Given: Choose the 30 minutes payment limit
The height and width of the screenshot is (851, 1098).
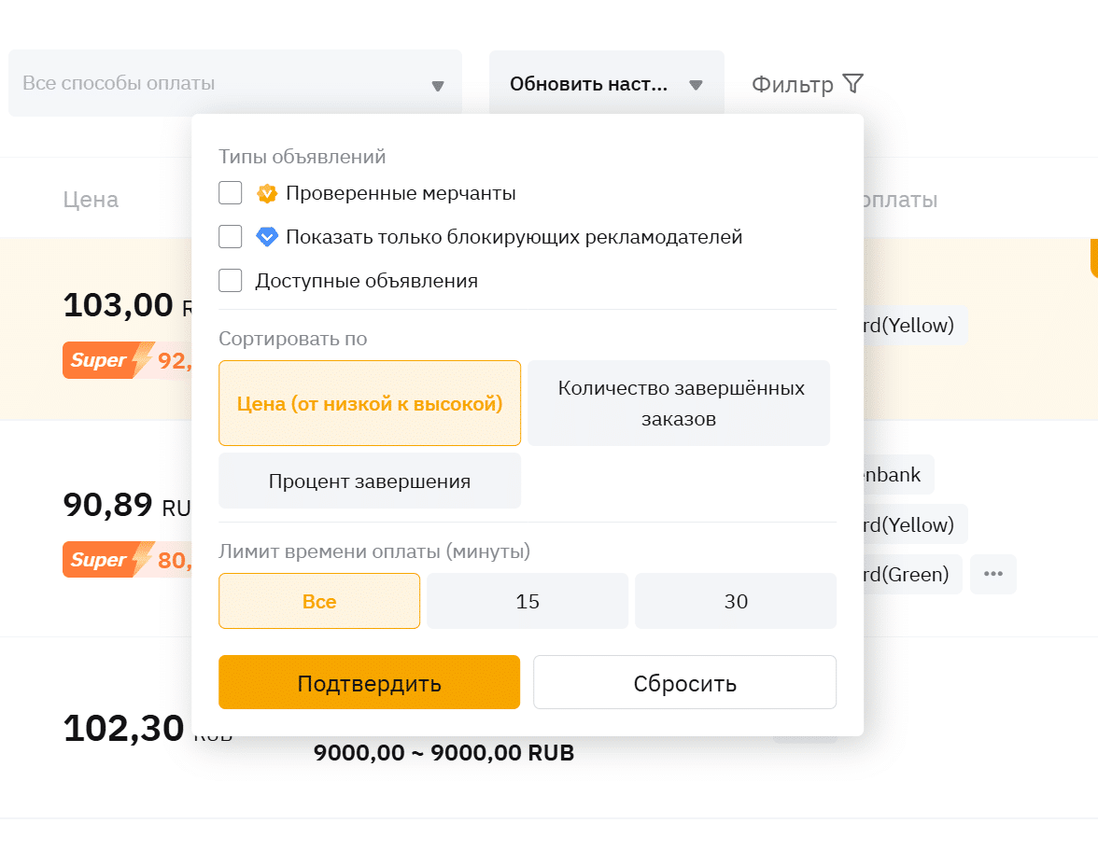Looking at the screenshot, I should 736,601.
